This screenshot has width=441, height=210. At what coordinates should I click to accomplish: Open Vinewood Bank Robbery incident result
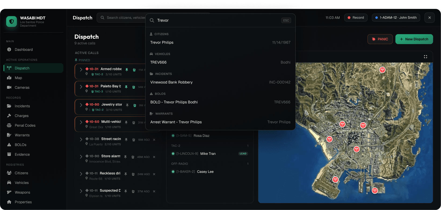pyautogui.click(x=220, y=82)
